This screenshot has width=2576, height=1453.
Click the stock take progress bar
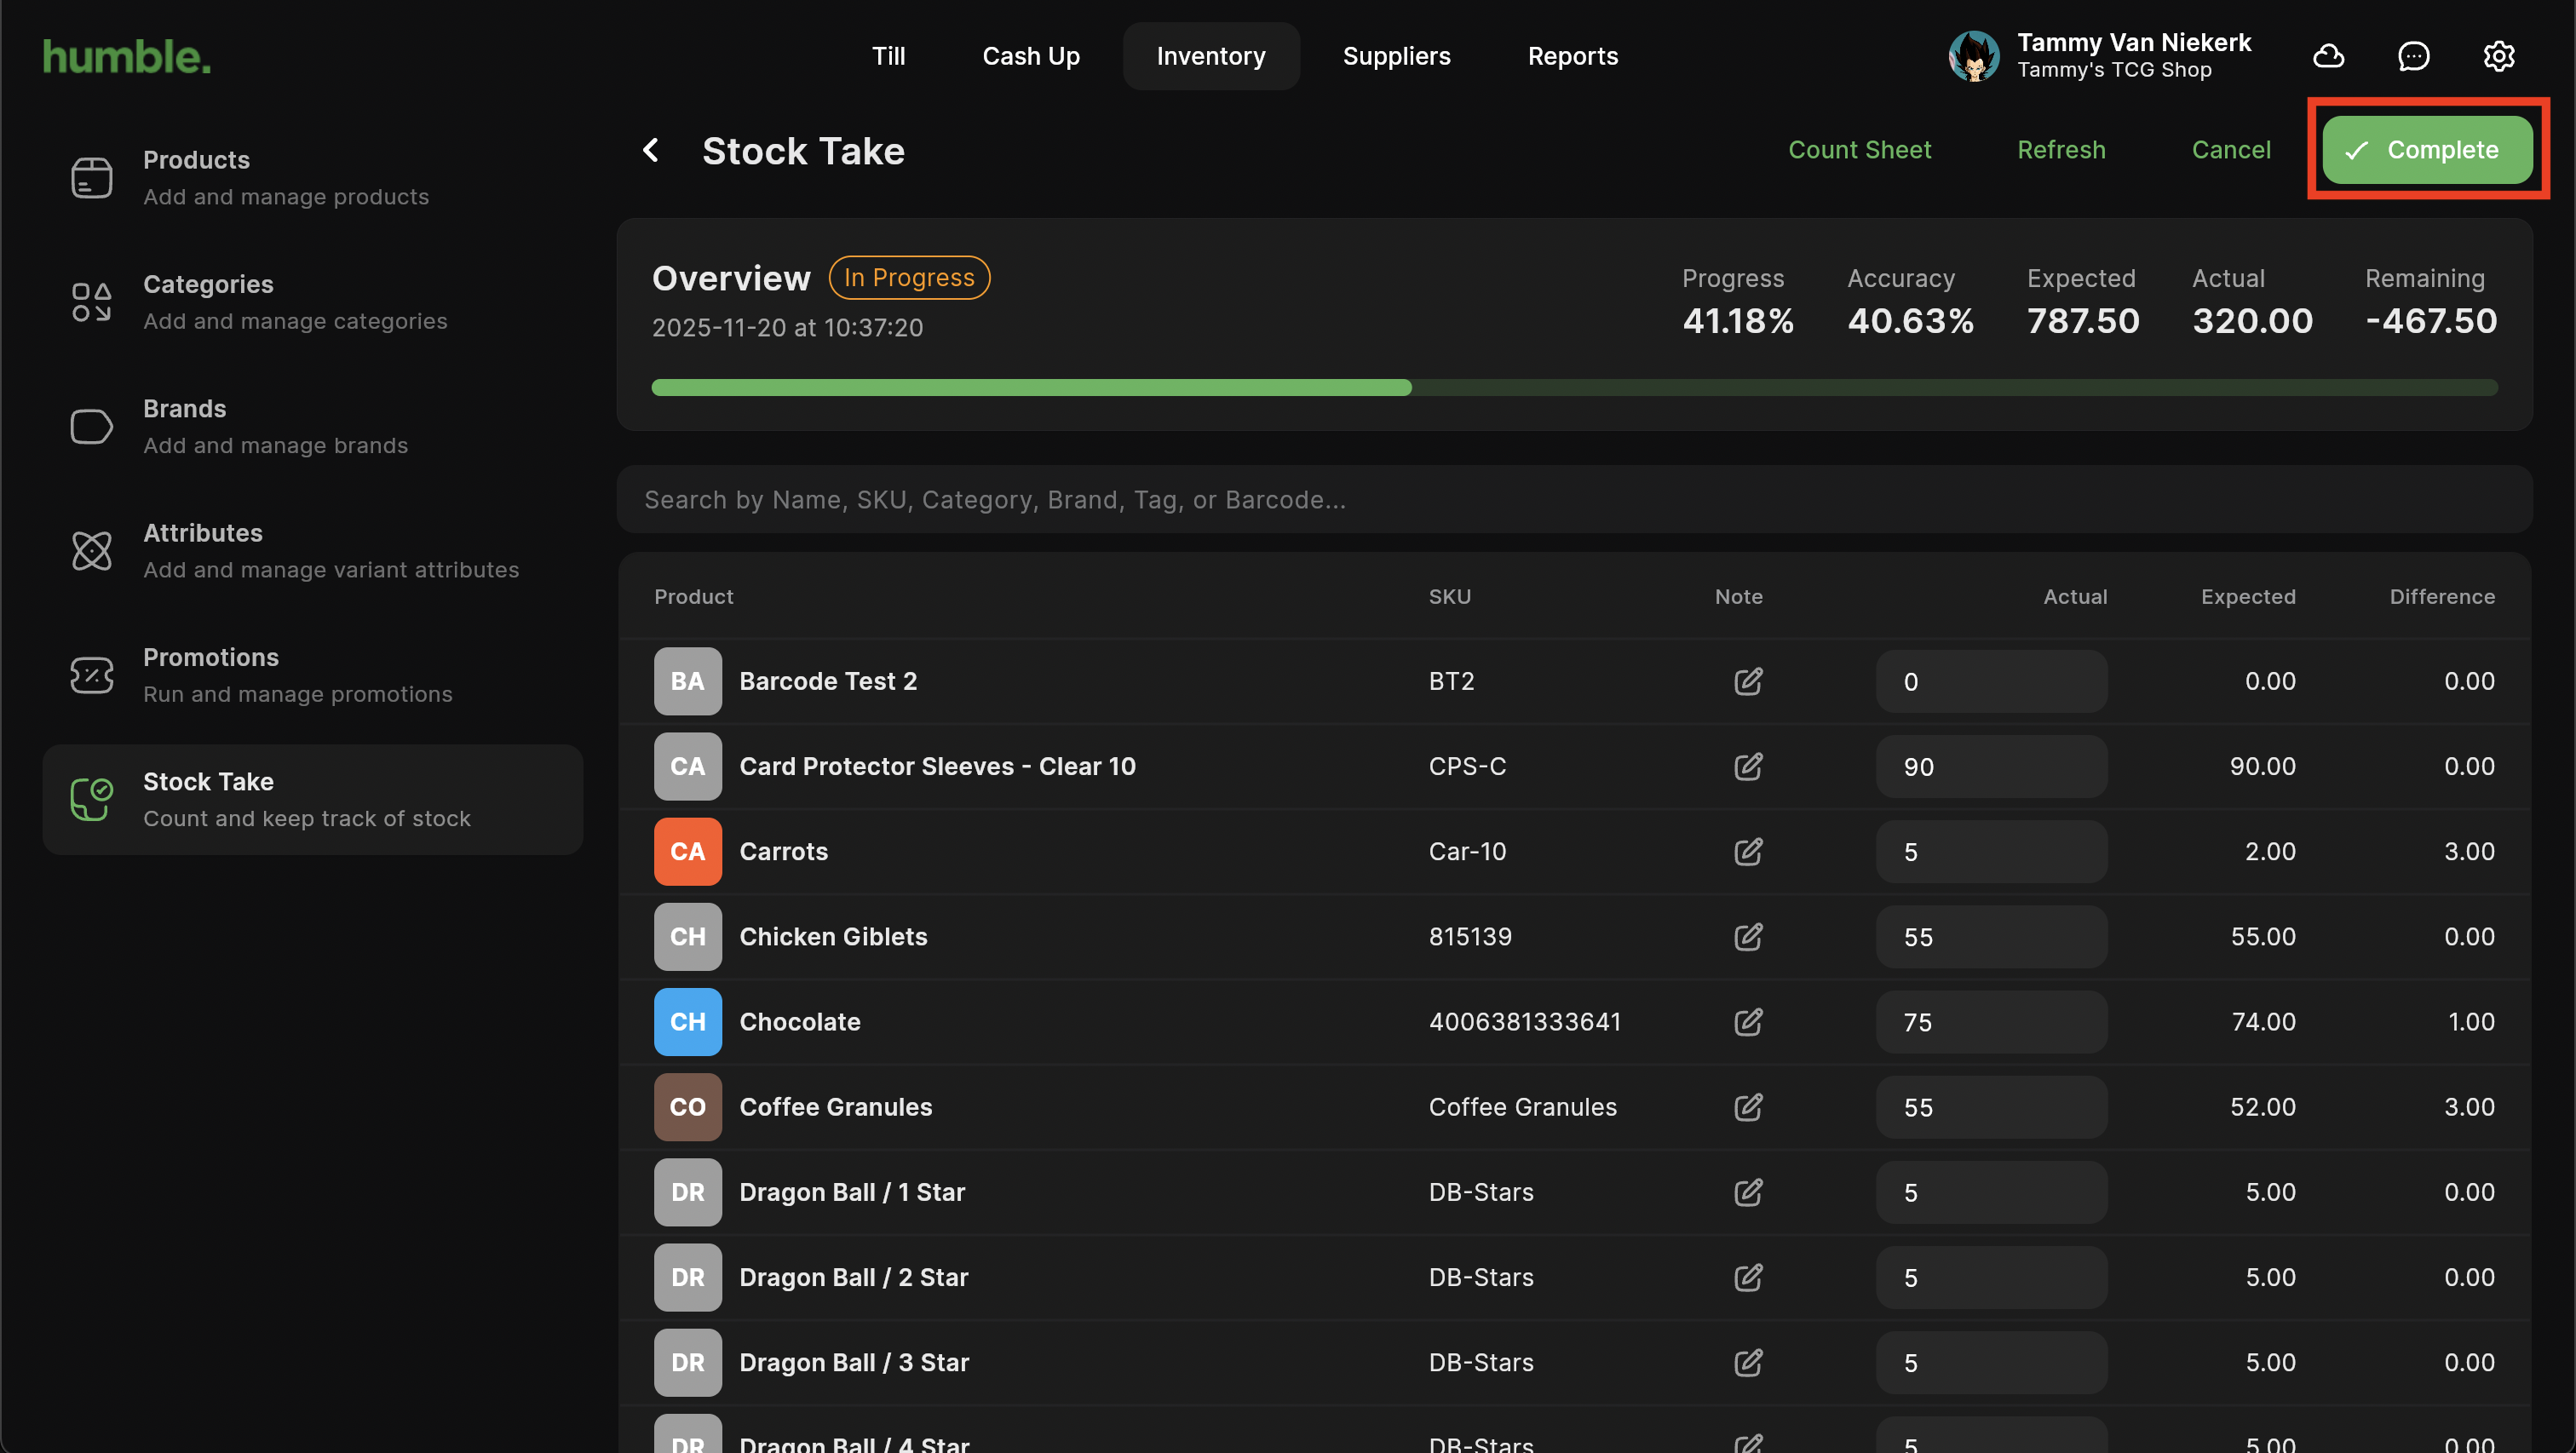coord(1574,388)
